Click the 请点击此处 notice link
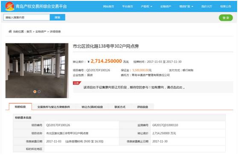This screenshot has width=238, height=155. pyautogui.click(x=174, y=88)
